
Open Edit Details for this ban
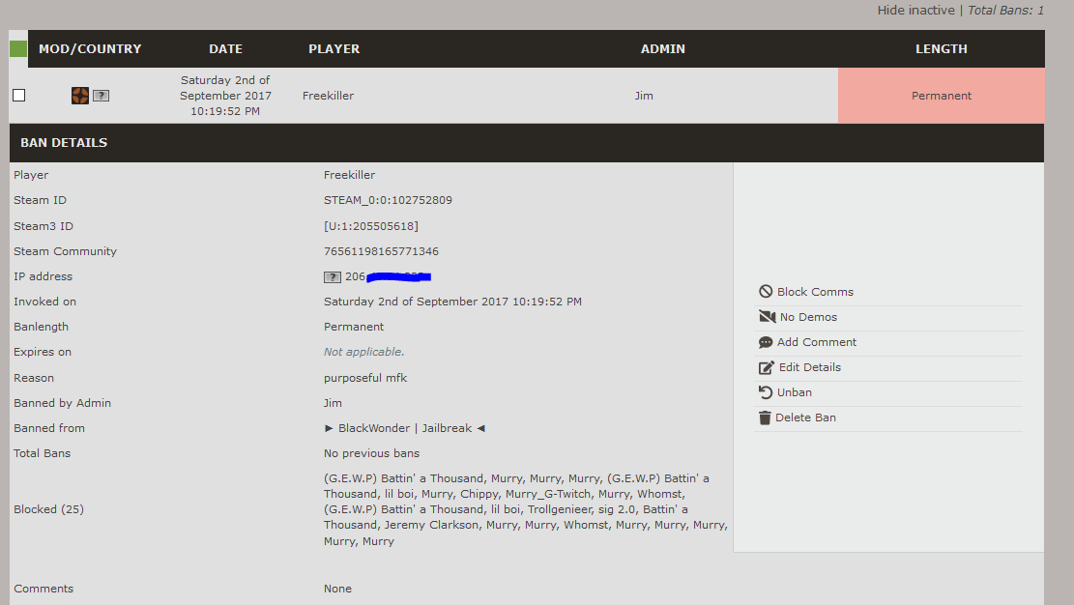(810, 367)
